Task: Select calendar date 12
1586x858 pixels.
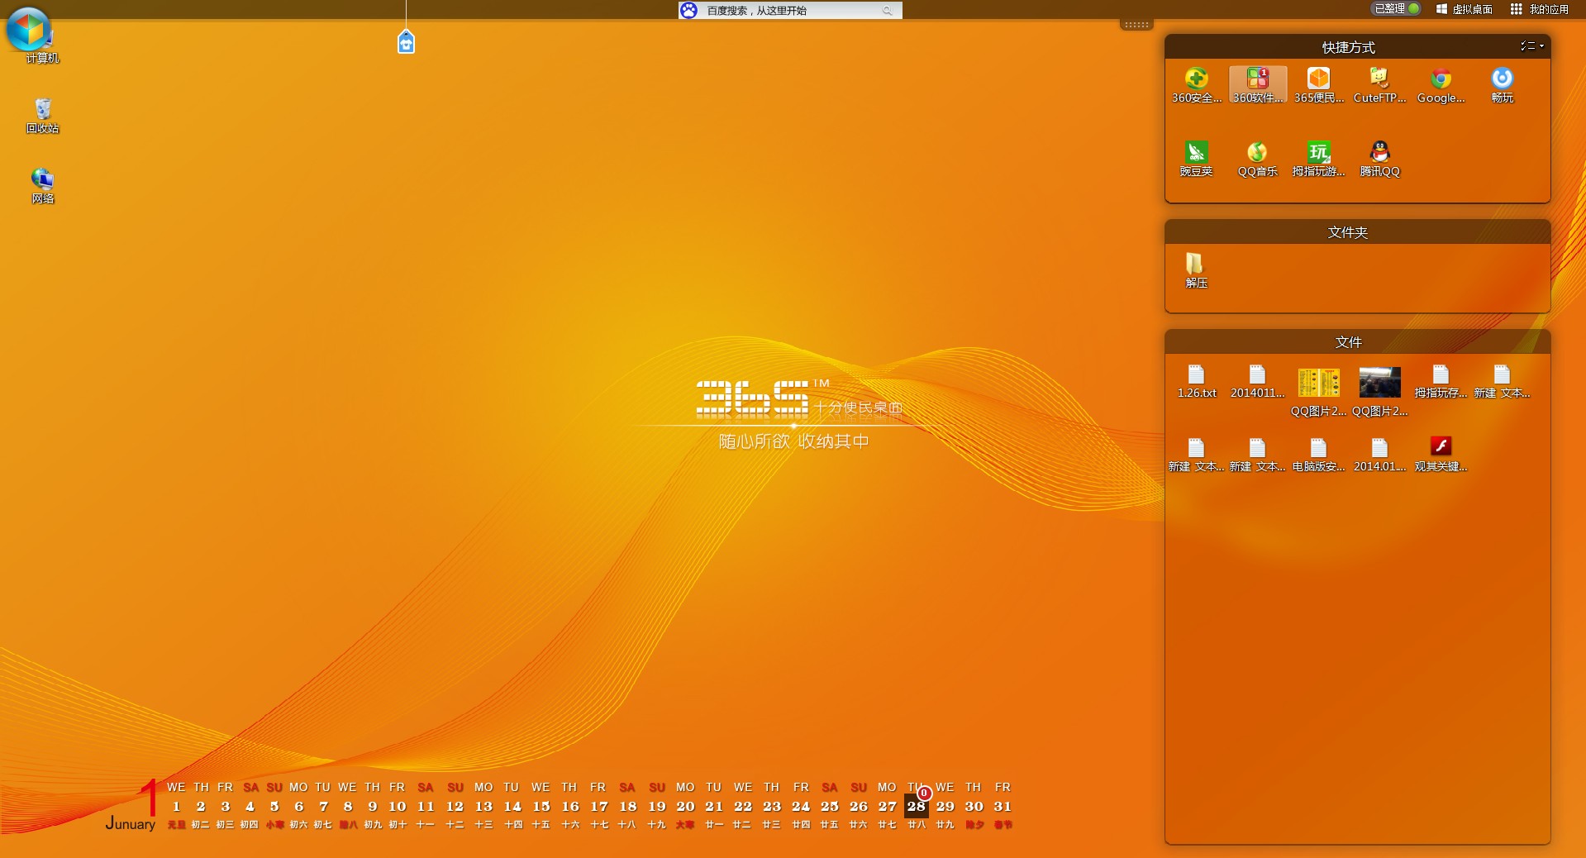Action: point(455,806)
